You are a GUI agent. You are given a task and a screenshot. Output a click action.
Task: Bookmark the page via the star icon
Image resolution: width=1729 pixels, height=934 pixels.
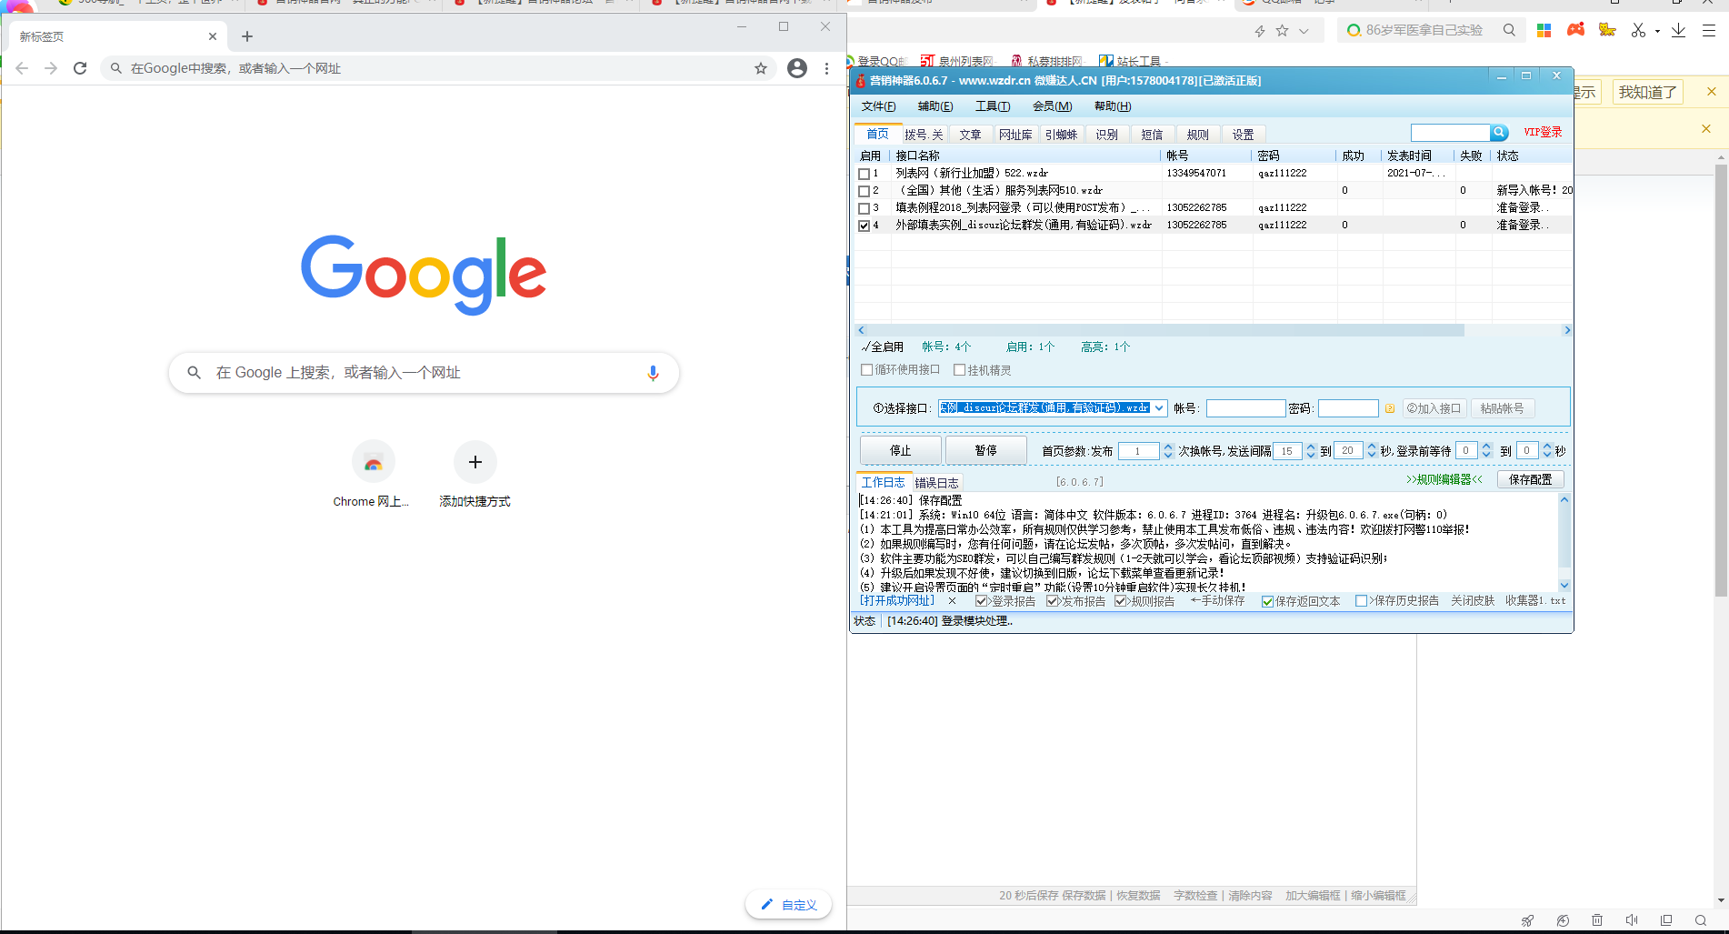pyautogui.click(x=761, y=67)
